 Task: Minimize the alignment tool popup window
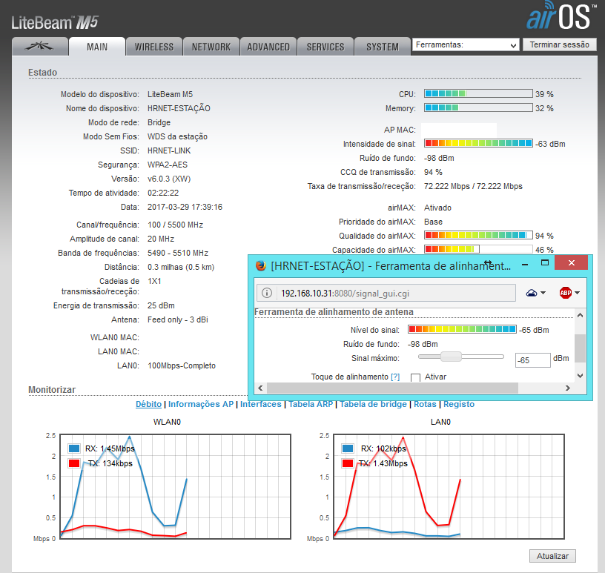[x=525, y=265]
